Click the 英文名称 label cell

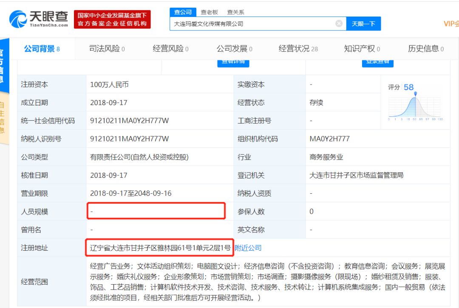269,229
